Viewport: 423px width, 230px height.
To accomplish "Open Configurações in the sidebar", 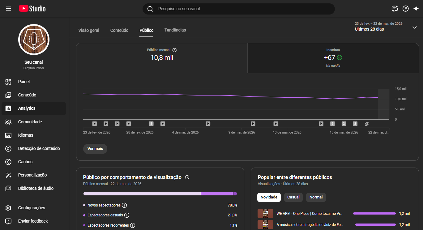I will point(31,208).
